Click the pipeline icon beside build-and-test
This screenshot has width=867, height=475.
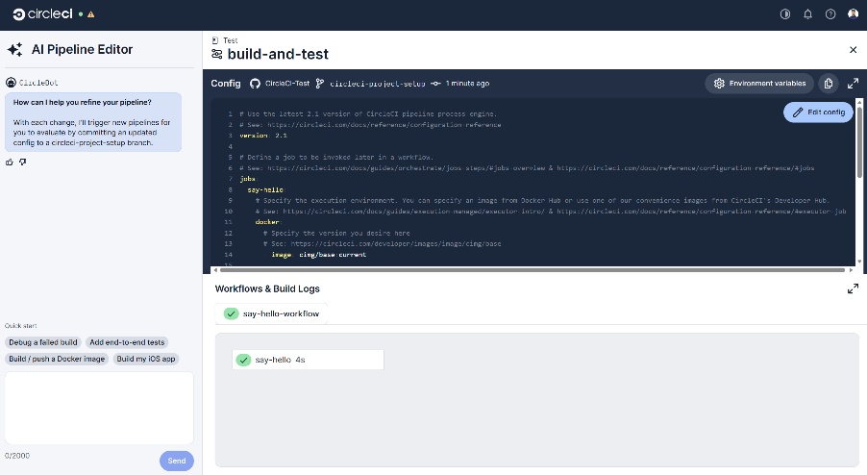tap(217, 54)
